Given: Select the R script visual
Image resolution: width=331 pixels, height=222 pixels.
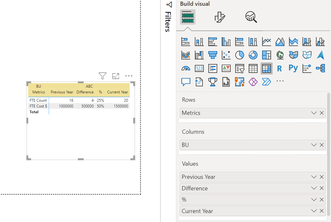Looking at the screenshot, I should (x=279, y=68).
